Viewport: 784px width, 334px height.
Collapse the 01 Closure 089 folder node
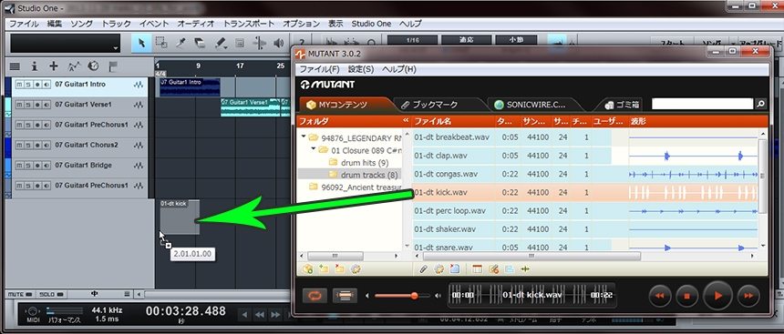(313, 149)
